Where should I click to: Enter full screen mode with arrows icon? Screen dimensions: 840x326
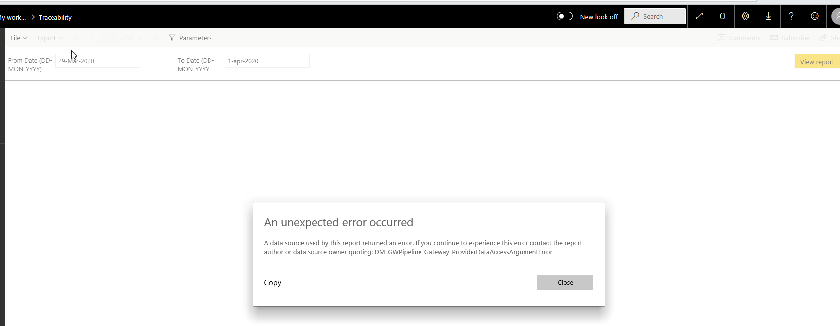(x=699, y=16)
